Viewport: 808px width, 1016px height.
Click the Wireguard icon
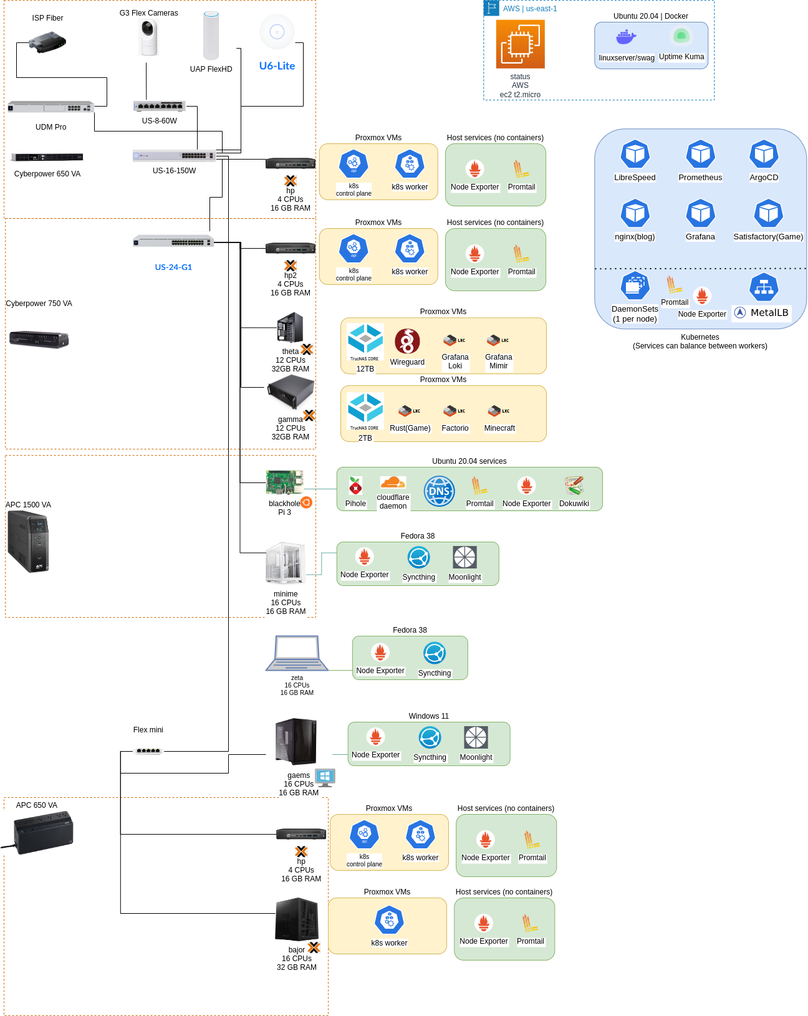coord(407,341)
